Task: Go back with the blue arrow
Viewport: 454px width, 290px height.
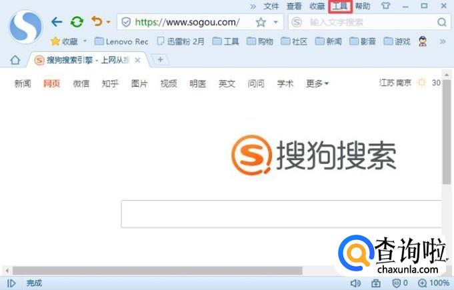Action: coord(57,22)
